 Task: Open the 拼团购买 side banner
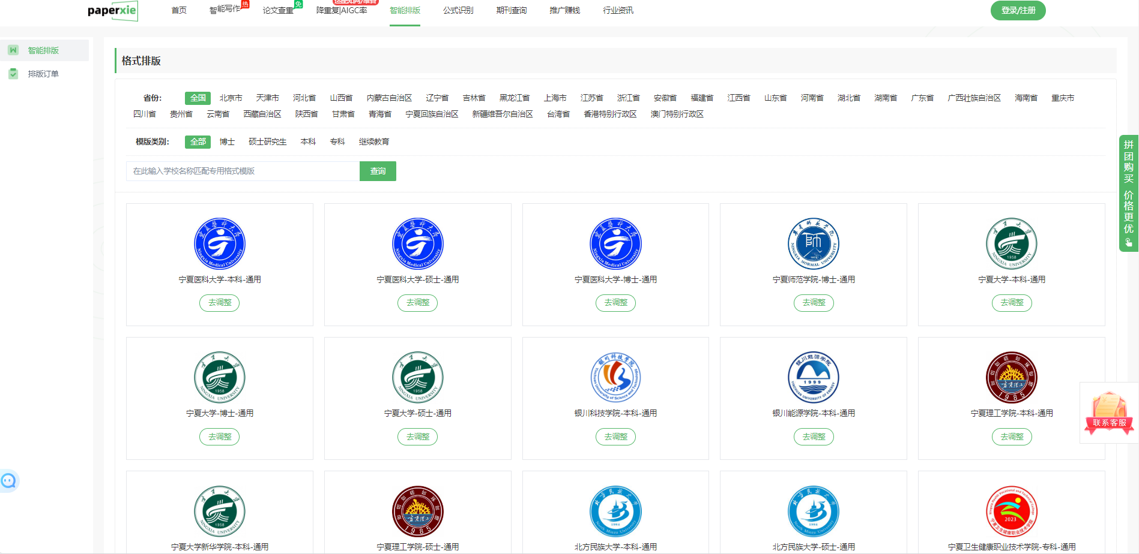1128,193
